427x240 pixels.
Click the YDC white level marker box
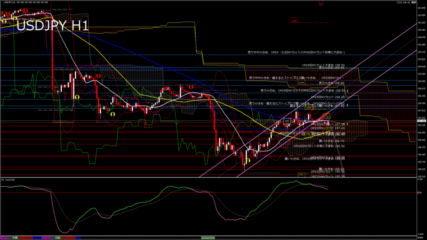(287, 121)
